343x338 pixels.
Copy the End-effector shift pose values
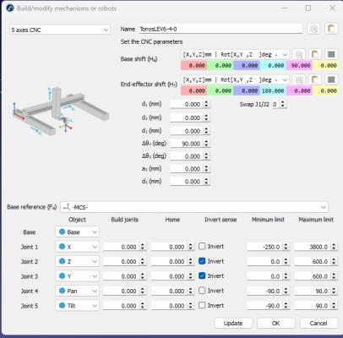pos(299,79)
